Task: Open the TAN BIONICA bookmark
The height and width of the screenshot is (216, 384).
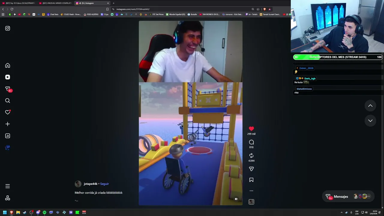Action: click(209, 14)
